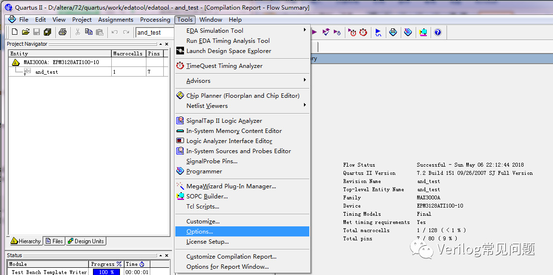Select Options for Report Window...
This screenshot has width=553, height=275.
coord(242,267)
